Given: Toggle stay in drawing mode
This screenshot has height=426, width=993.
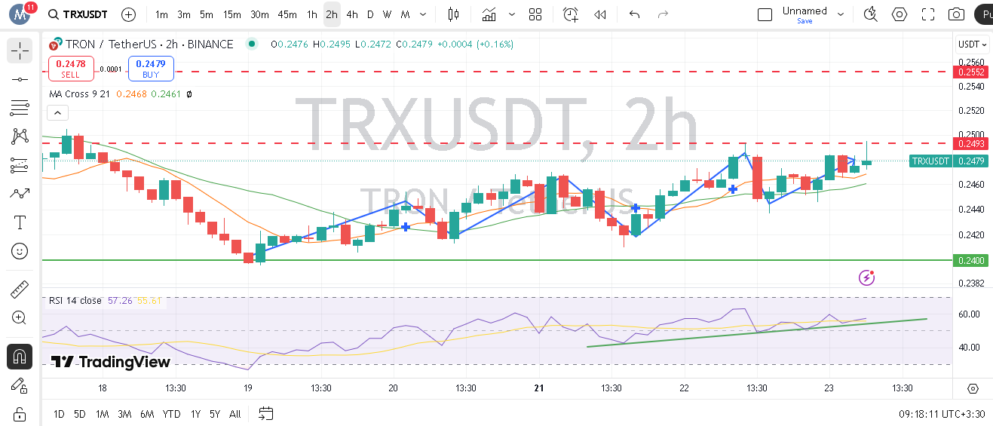Looking at the screenshot, I should point(20,385).
